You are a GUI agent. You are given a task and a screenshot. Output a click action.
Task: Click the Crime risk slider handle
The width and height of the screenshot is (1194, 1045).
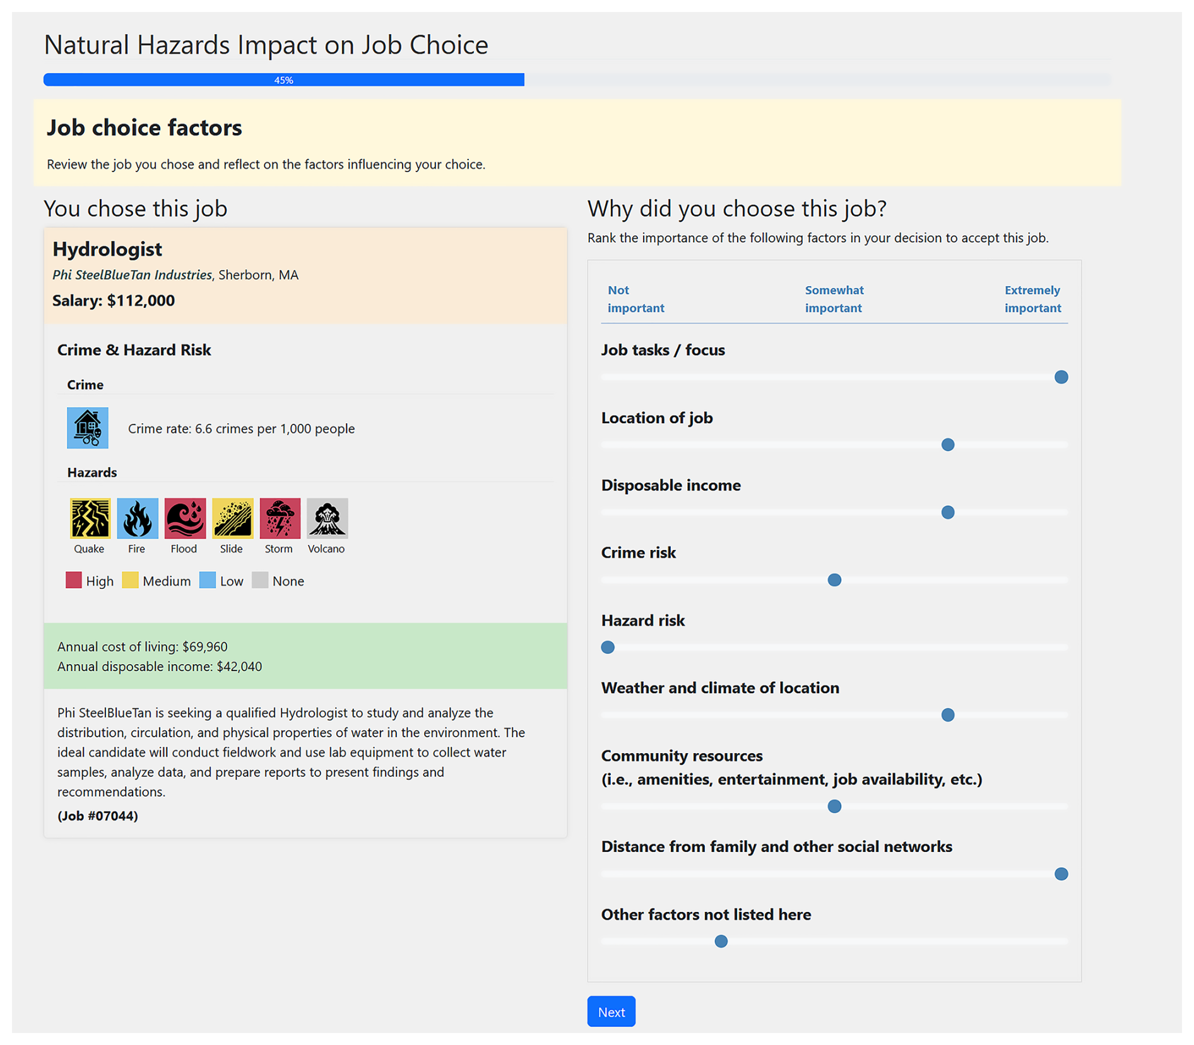[834, 580]
